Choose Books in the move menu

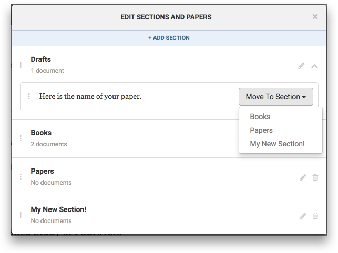[260, 117]
